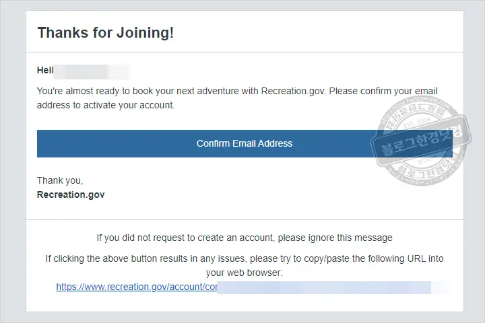Click the "If clicking the above button" instruction line

coord(244,258)
